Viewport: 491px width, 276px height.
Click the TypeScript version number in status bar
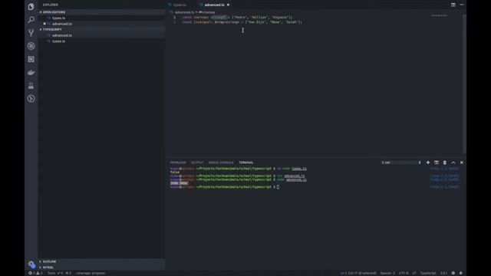pos(443,273)
